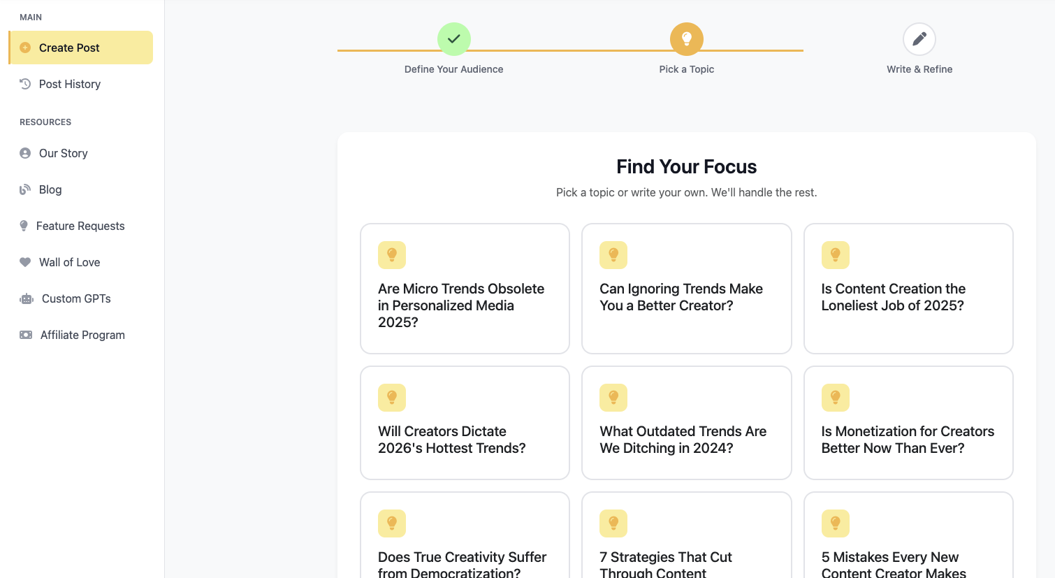Open Create Post in the sidebar

(81, 48)
